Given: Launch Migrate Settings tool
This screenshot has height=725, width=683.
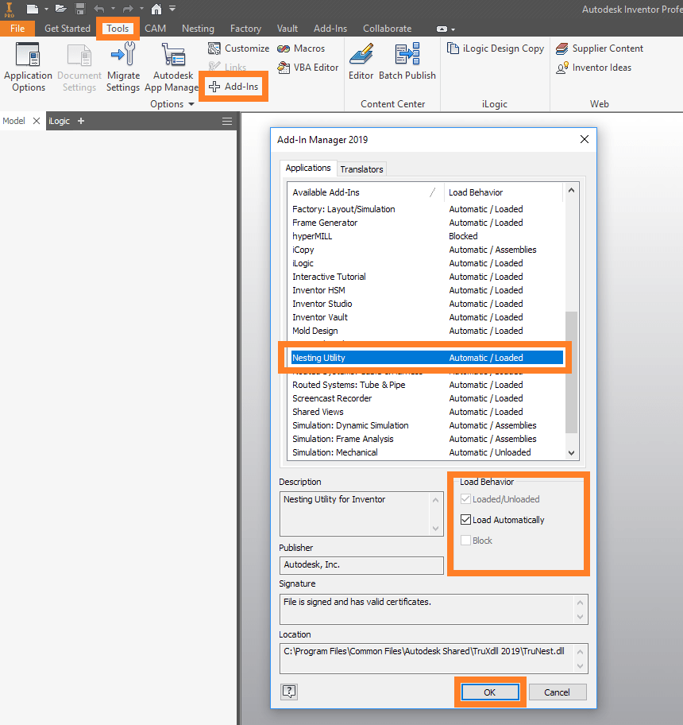Looking at the screenshot, I should point(123,68).
